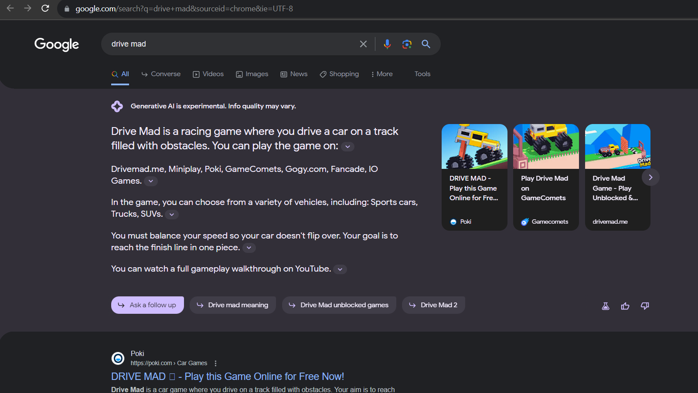Screen dimensions: 698x393
Task: Show next source cards with arrow
Action: 650,177
